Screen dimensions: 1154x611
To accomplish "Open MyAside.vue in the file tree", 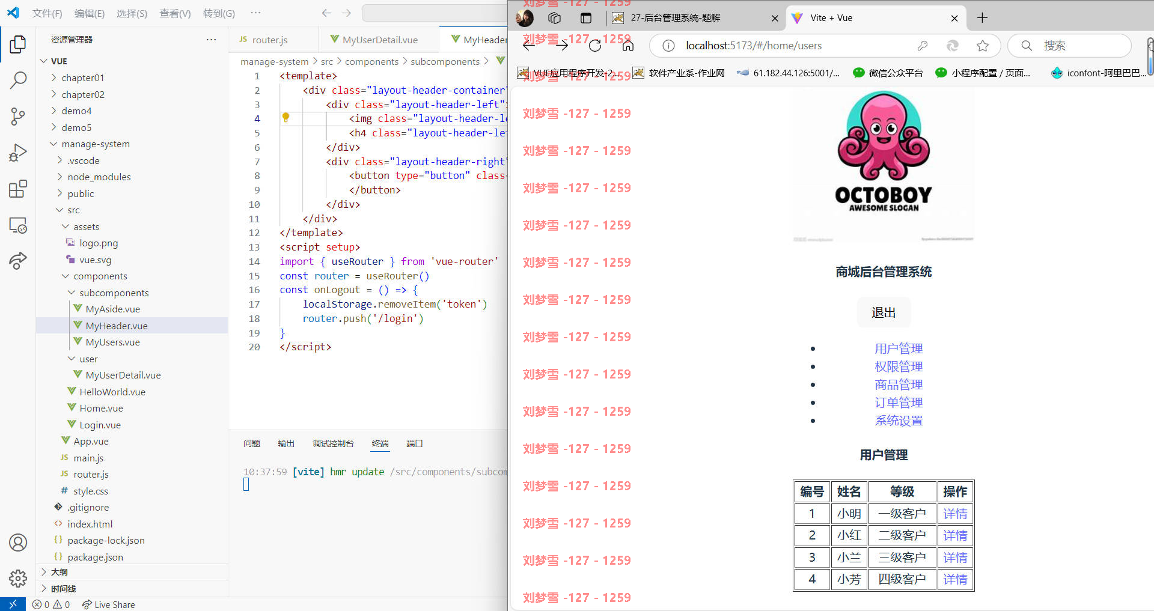I will pyautogui.click(x=112, y=309).
